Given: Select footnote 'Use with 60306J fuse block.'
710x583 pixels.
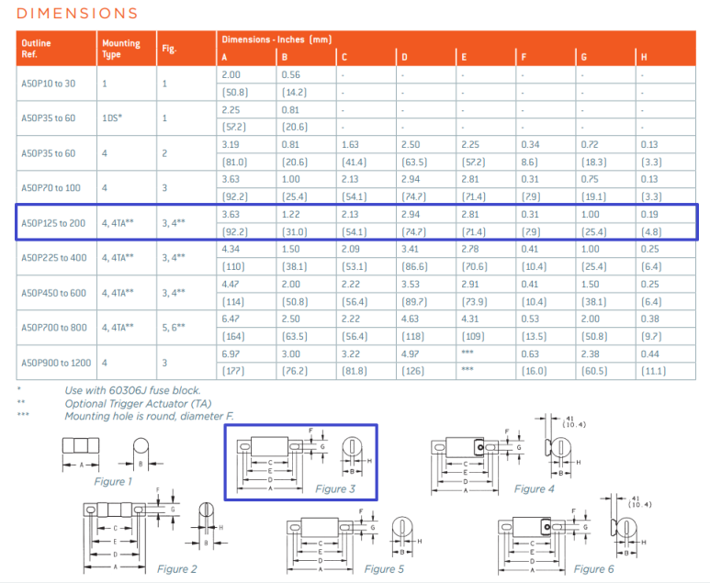Looking at the screenshot, I should point(132,390).
